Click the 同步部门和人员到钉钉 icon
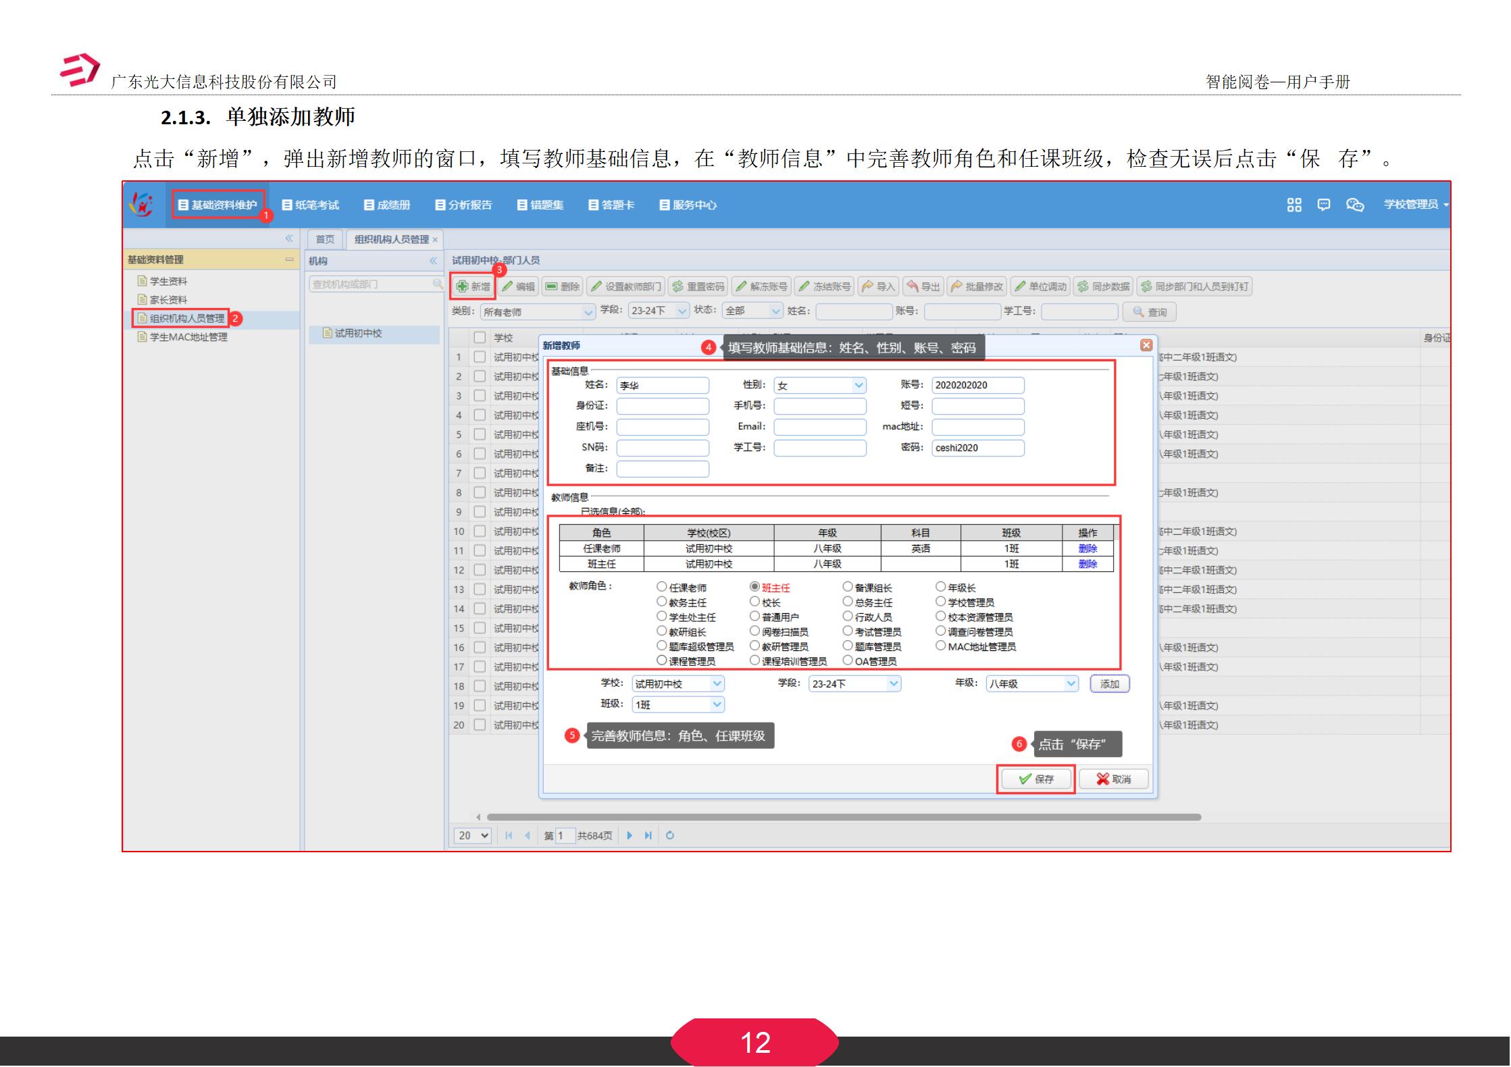This screenshot has height=1067, width=1511. (1196, 286)
